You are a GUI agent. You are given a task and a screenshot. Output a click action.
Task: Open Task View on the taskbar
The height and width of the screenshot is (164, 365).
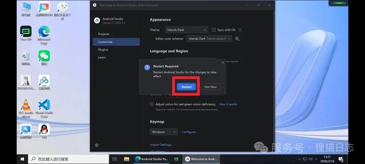115,159
